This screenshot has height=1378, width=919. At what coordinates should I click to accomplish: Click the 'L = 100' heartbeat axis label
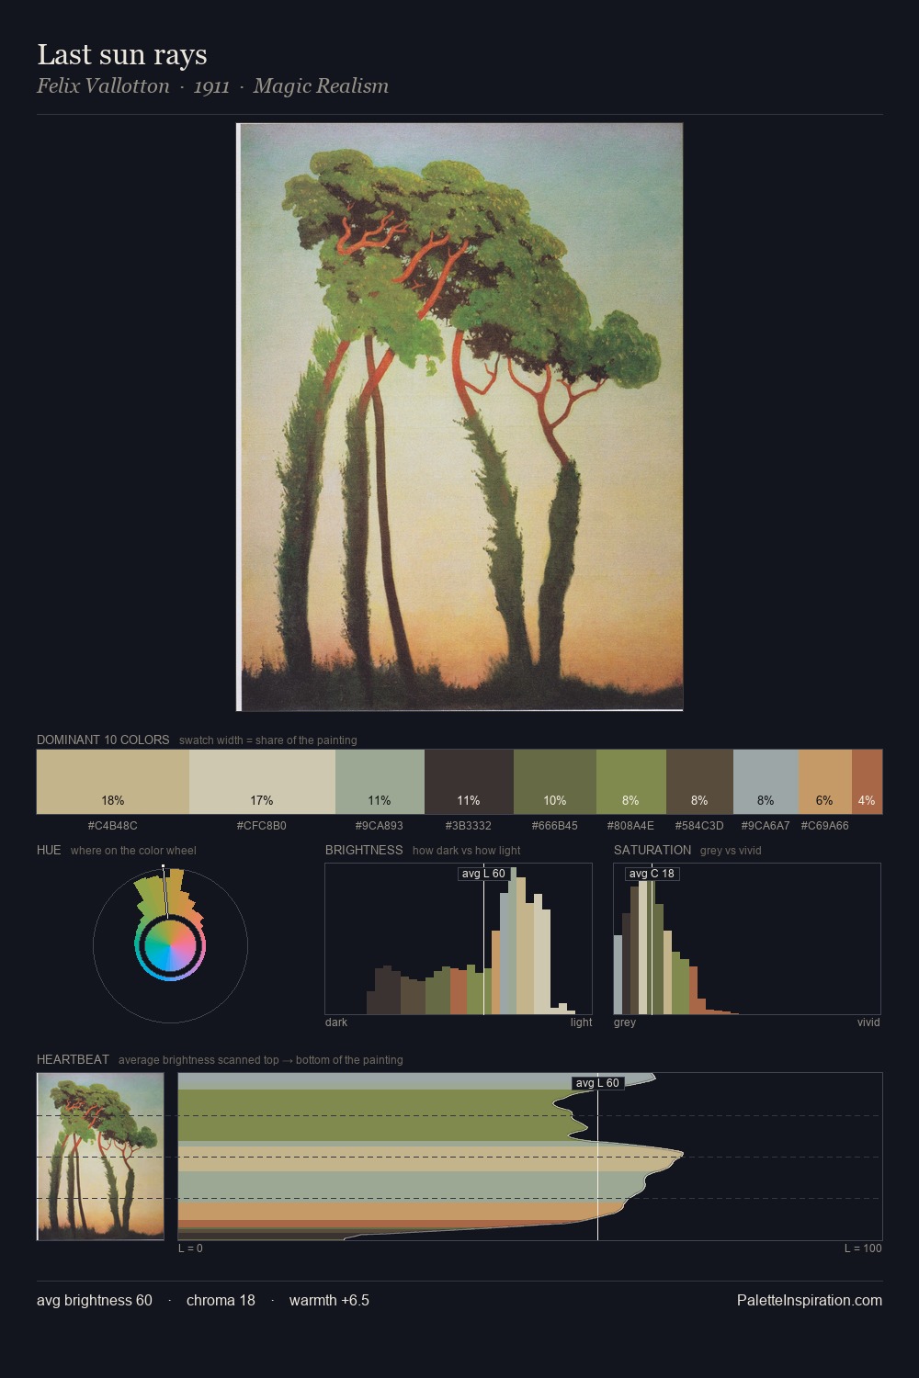pyautogui.click(x=863, y=1248)
